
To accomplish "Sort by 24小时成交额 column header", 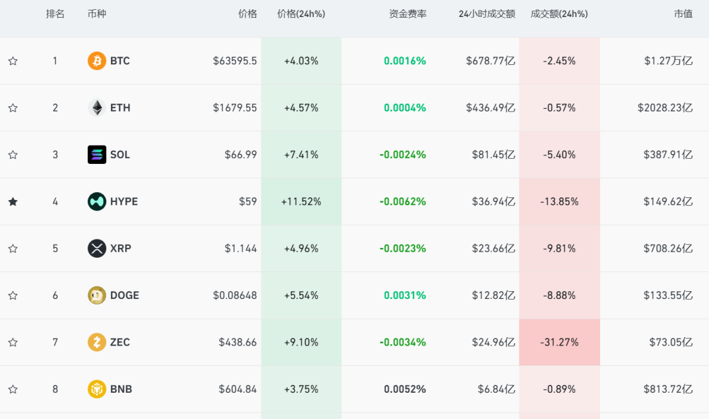I will click(x=487, y=14).
